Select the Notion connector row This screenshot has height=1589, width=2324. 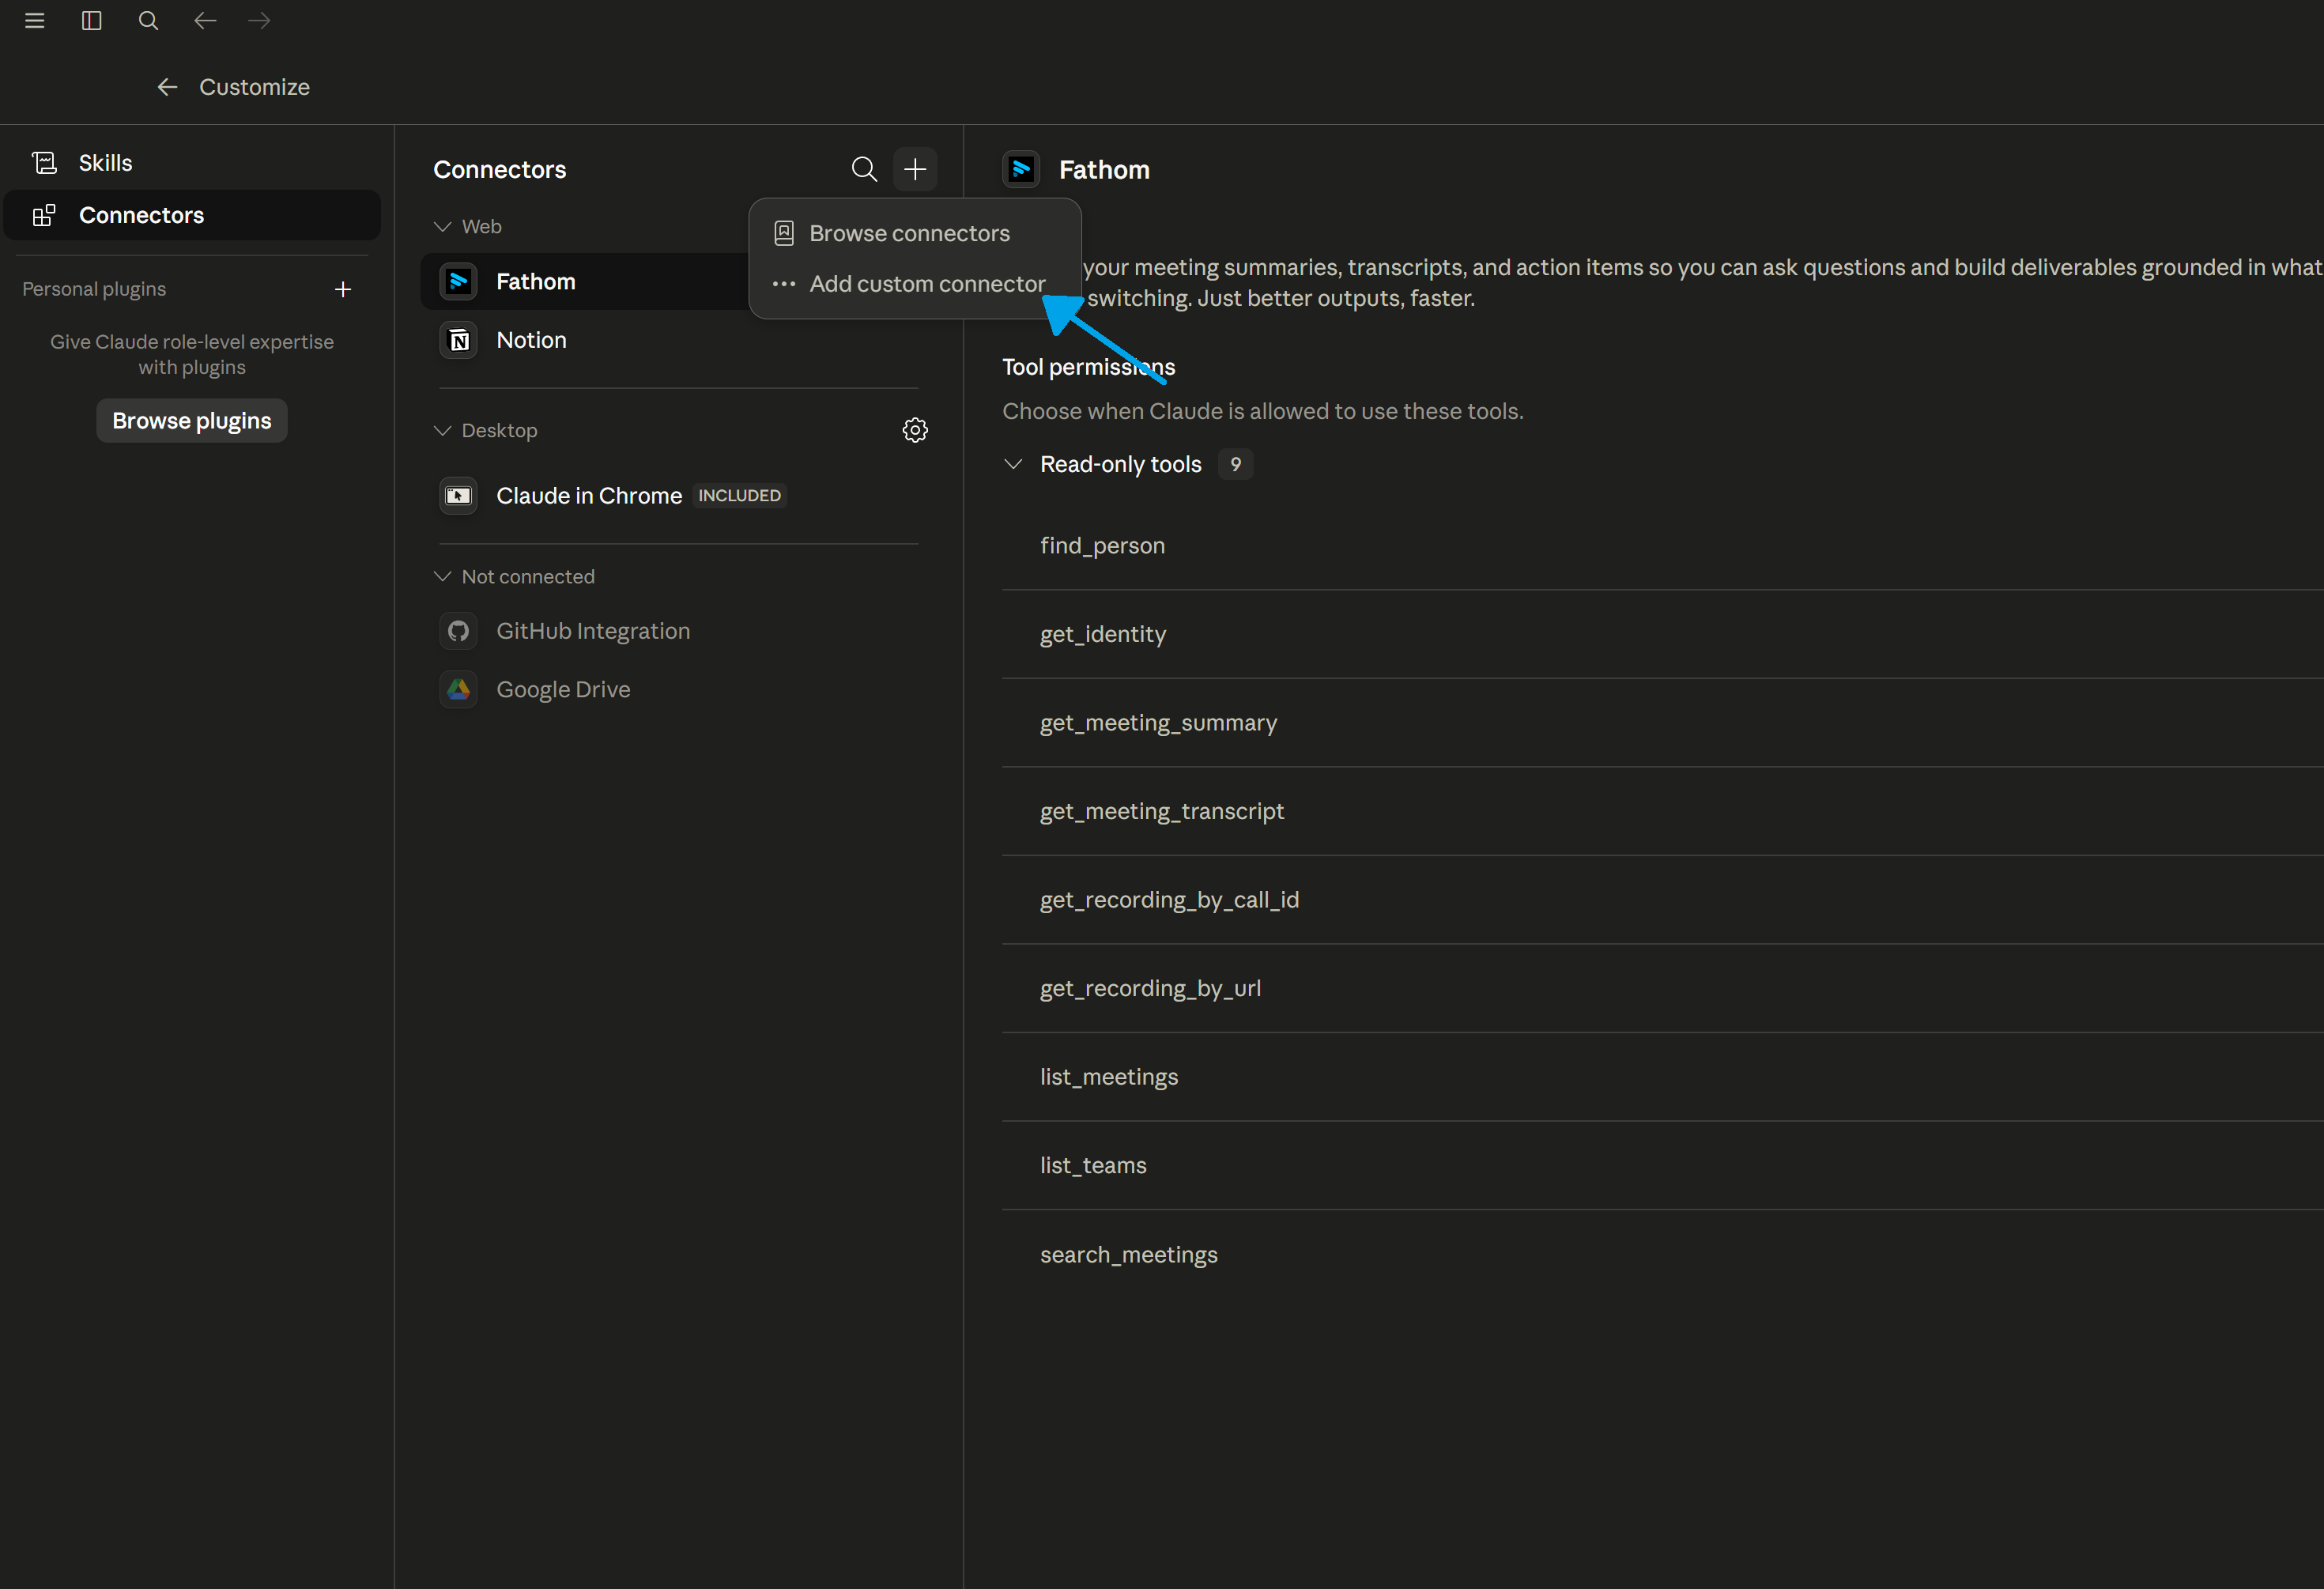[x=678, y=340]
